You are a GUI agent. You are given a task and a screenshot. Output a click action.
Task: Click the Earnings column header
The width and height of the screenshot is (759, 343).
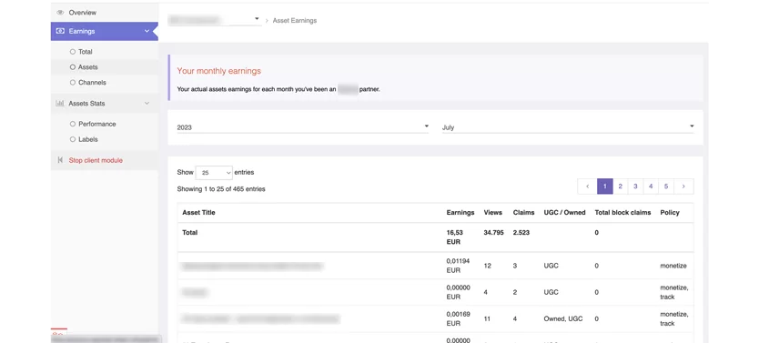[x=460, y=212]
